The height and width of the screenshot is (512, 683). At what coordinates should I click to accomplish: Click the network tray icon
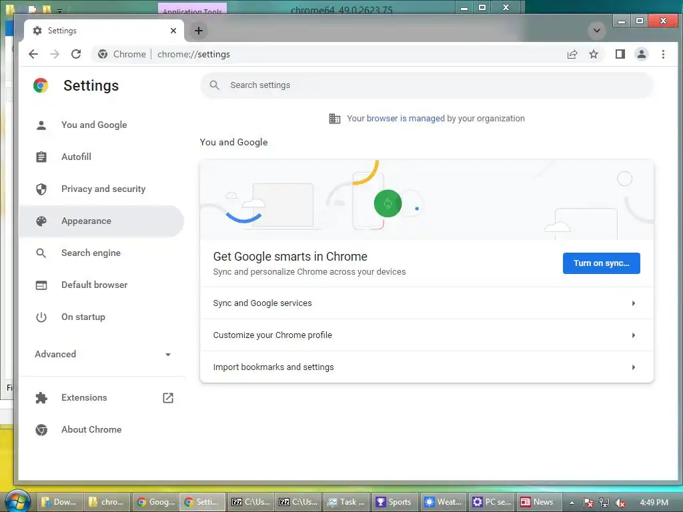[604, 503]
